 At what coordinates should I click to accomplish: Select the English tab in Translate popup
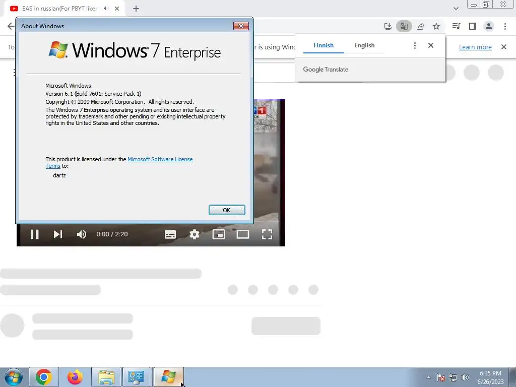pos(364,45)
